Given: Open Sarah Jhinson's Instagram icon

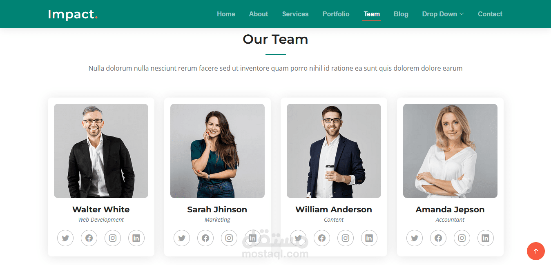Looking at the screenshot, I should click(x=229, y=238).
